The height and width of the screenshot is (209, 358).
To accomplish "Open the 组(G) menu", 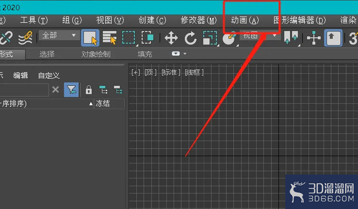I will pos(72,20).
